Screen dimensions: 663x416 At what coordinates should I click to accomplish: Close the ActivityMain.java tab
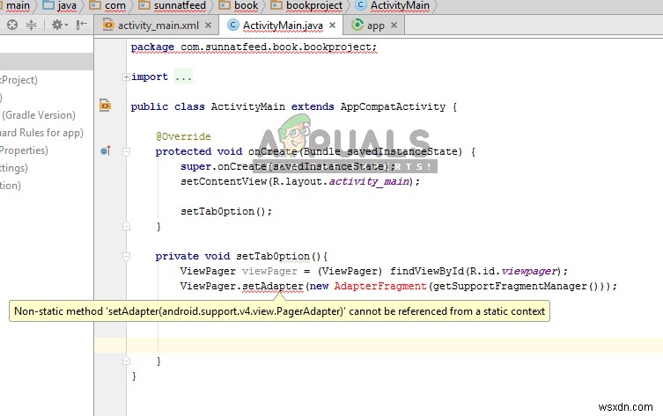[x=332, y=26]
